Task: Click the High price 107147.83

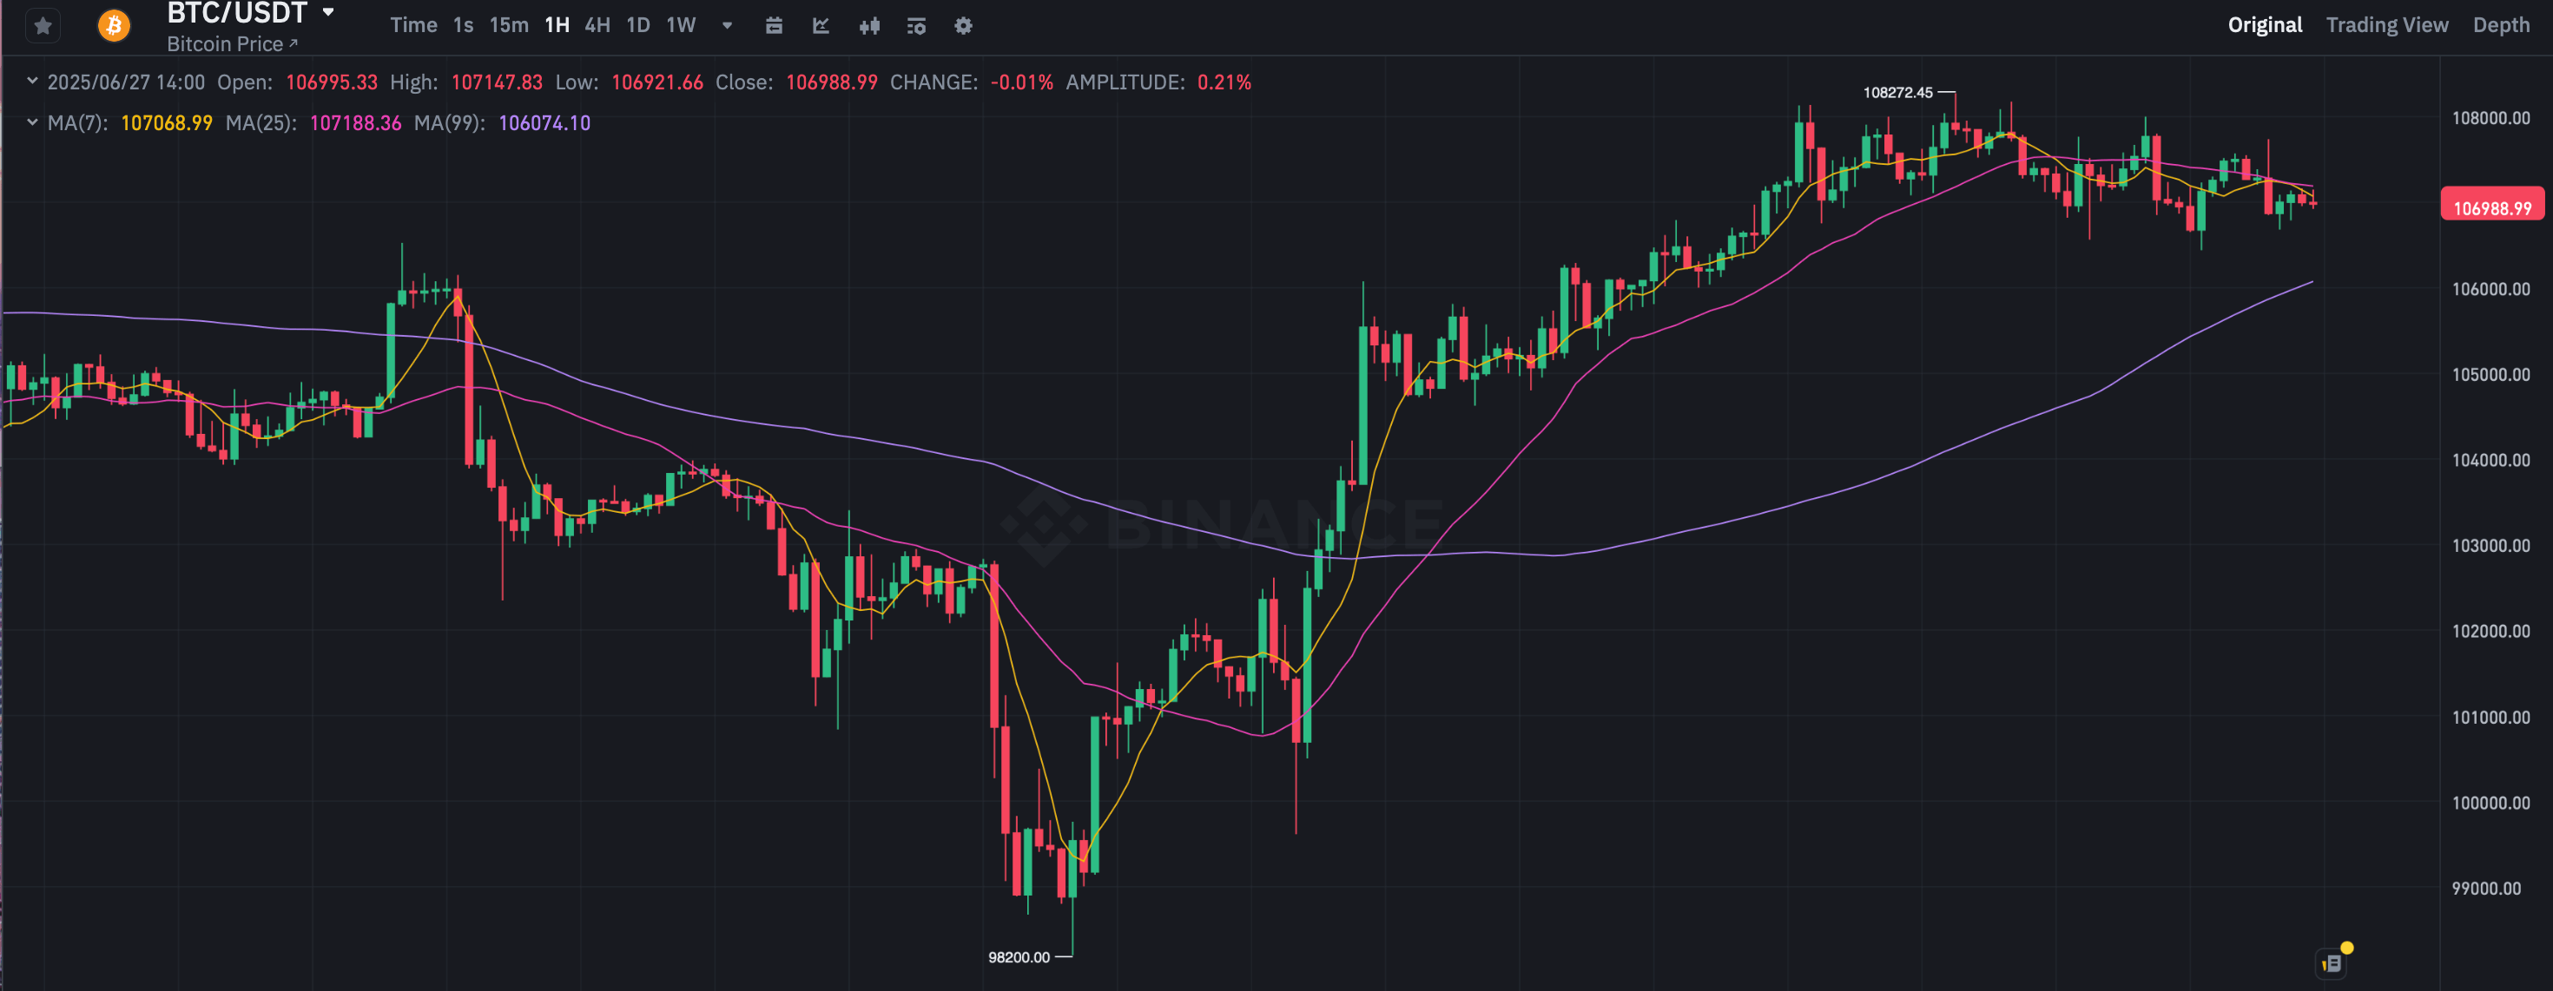Action: tap(497, 82)
